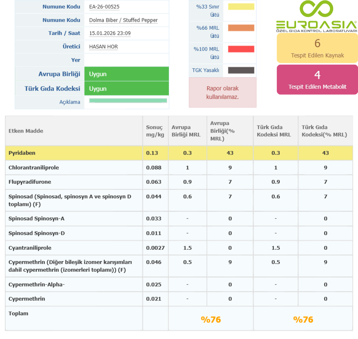Click the Etken Madde column header
The width and height of the screenshot is (358, 339).
(x=26, y=131)
